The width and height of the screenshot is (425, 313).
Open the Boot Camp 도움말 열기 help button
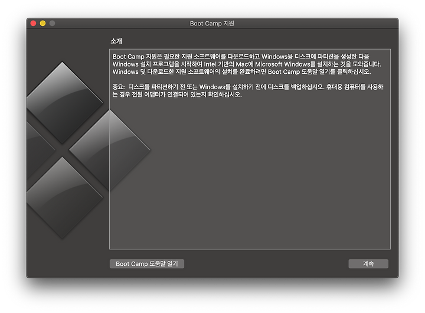(x=146, y=263)
